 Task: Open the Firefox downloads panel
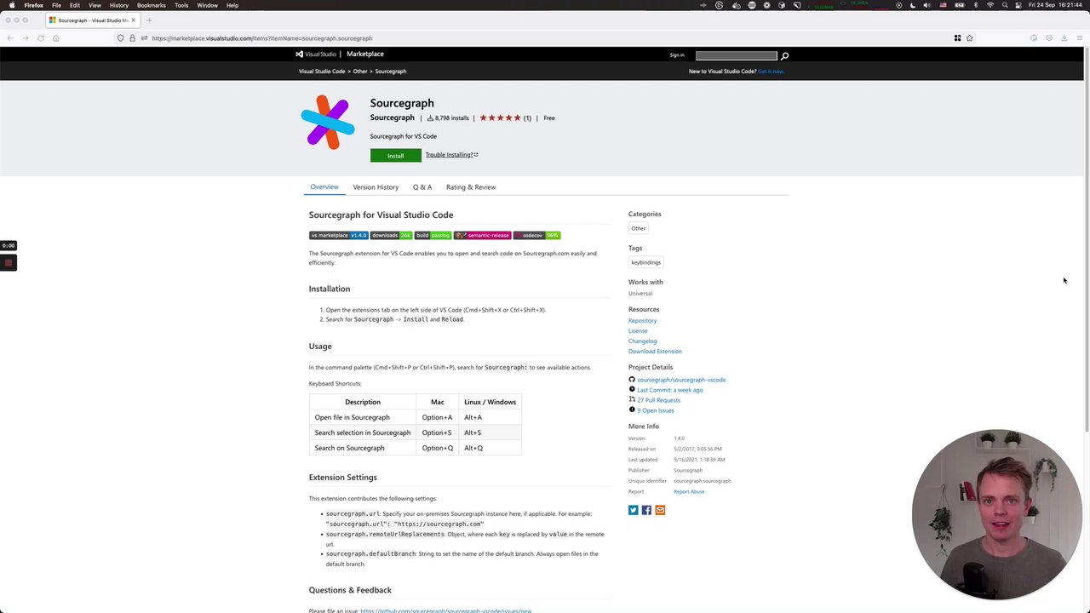(1064, 38)
